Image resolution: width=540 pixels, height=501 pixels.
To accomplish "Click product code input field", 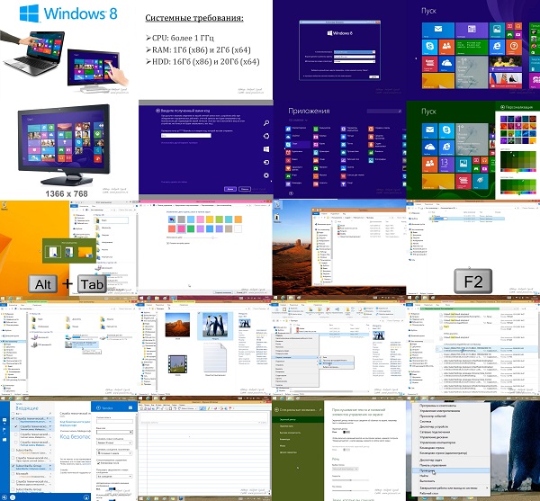I will 186,136.
